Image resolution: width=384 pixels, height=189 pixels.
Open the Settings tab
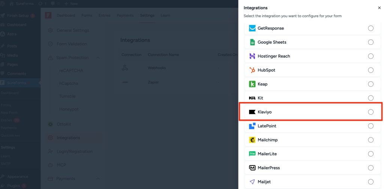click(x=147, y=15)
